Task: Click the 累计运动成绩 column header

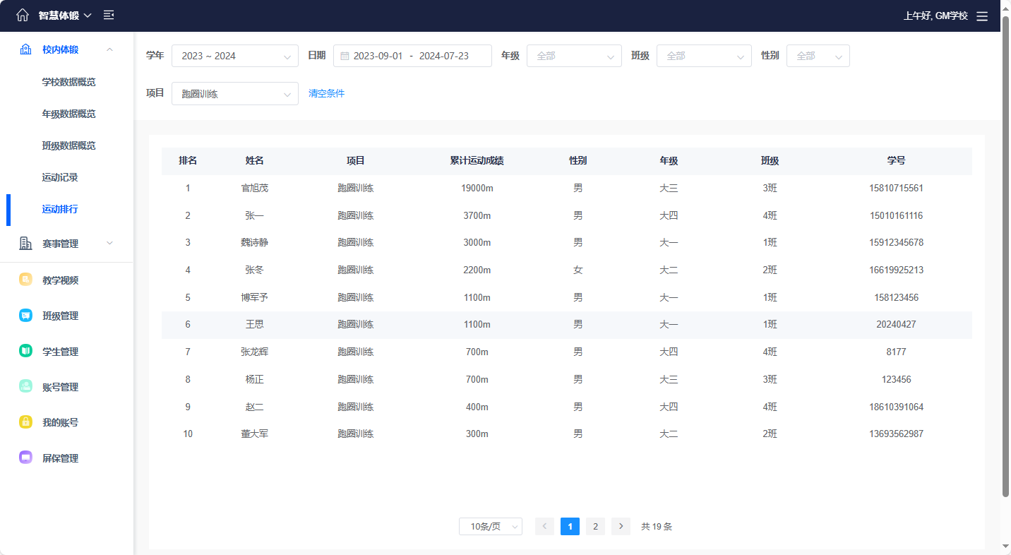Action: click(x=477, y=161)
